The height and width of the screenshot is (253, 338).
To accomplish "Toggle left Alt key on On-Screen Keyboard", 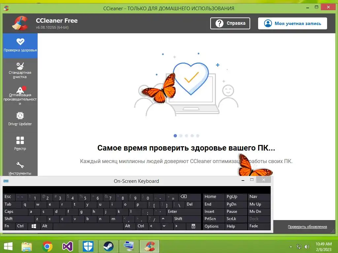I will pos(46,226).
